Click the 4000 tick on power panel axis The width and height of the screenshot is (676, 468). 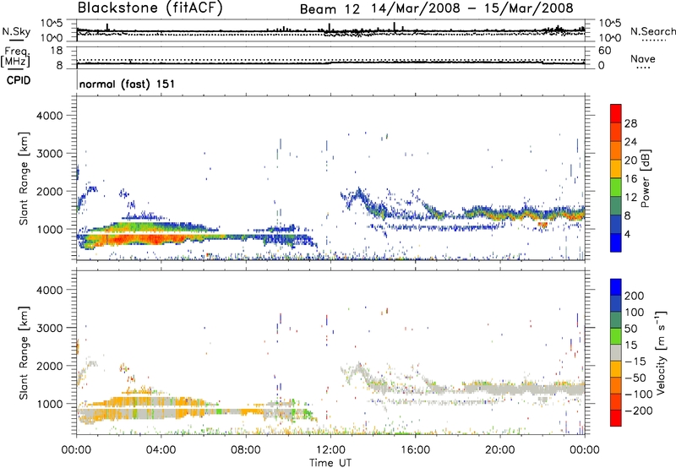point(50,116)
